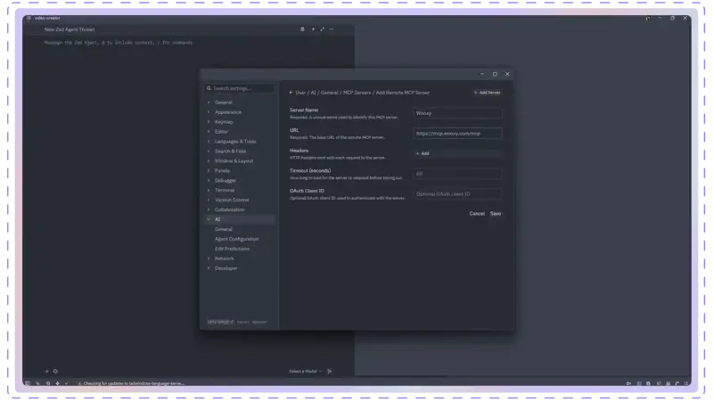Viewport: 713px width, 401px height.
Task: Click the send arrow icon next to Select a Model
Action: [x=330, y=371]
